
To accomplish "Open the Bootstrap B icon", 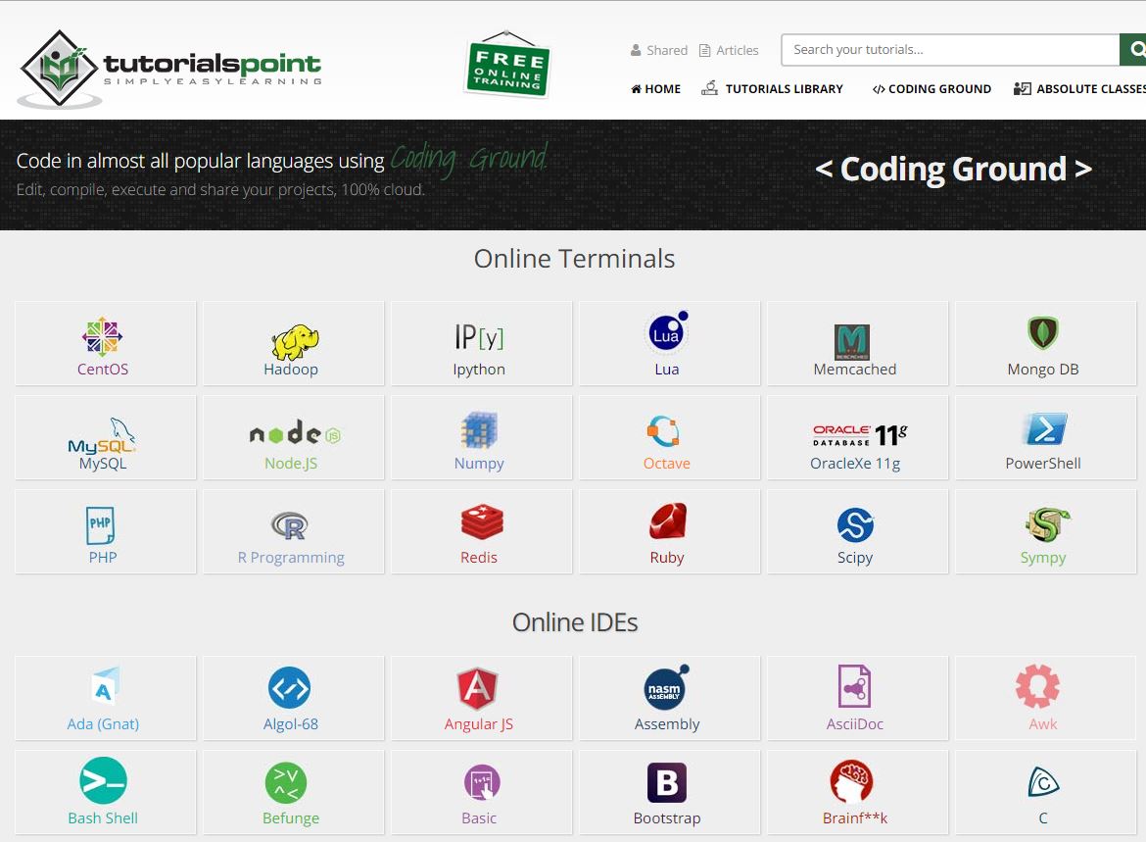I will 667,783.
